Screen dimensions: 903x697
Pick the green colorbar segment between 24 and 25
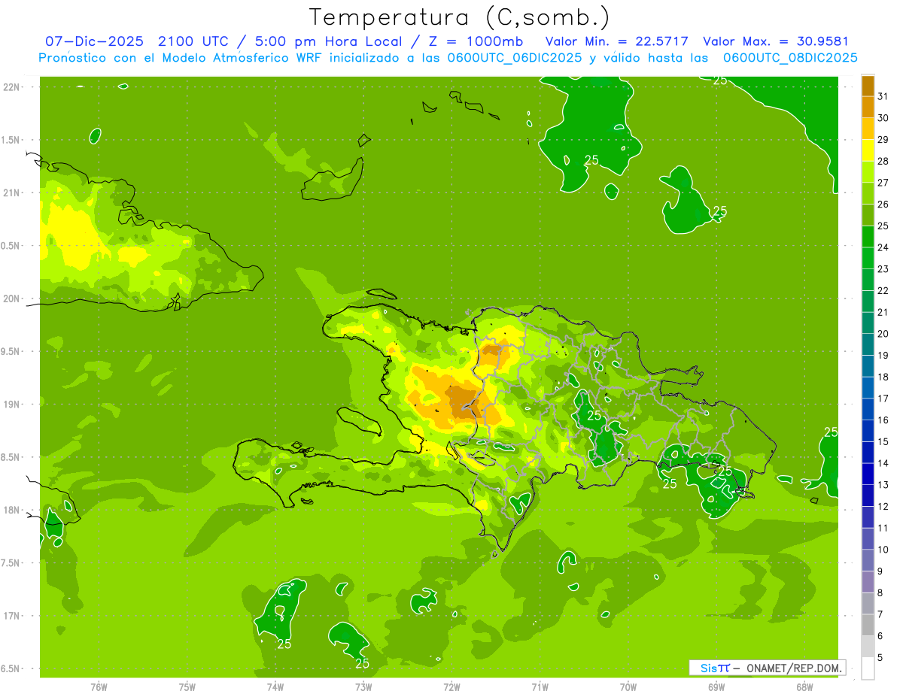[x=868, y=237]
